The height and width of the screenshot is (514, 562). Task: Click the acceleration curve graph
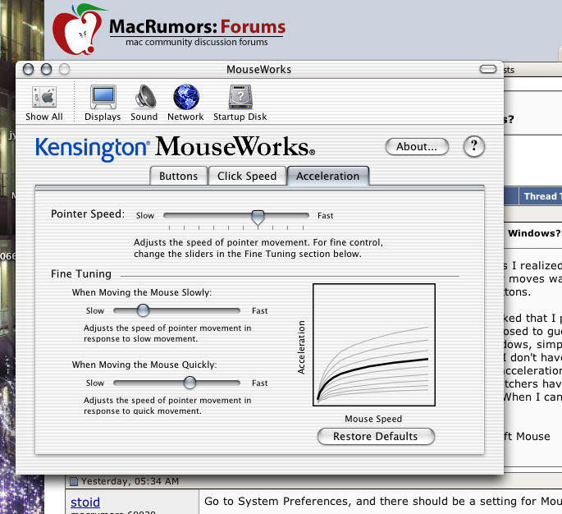[374, 345]
